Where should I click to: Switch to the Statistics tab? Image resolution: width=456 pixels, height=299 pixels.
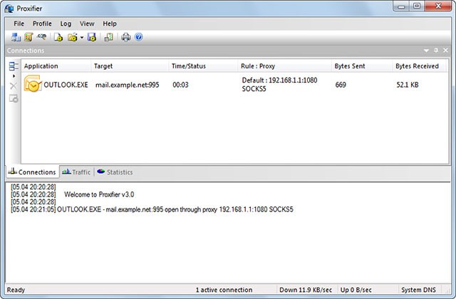pos(115,172)
